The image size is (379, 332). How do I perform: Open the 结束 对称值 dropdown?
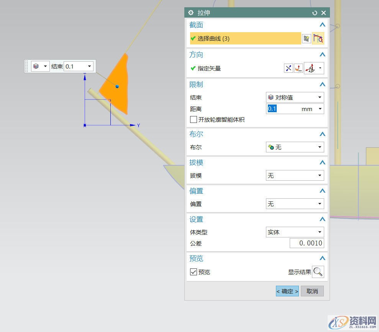point(319,97)
